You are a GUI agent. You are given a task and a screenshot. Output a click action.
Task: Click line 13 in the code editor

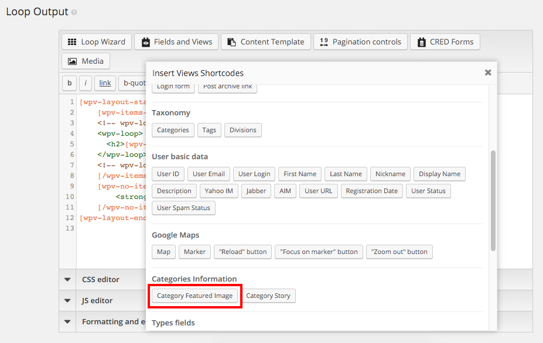tap(70, 228)
